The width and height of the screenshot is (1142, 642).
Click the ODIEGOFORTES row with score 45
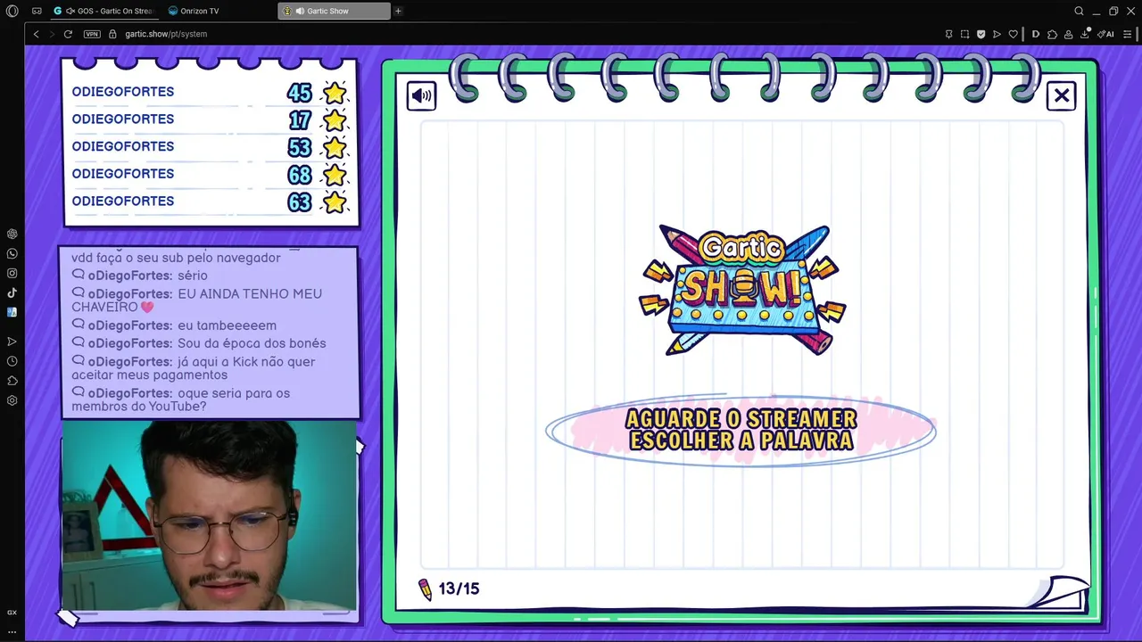coord(210,92)
